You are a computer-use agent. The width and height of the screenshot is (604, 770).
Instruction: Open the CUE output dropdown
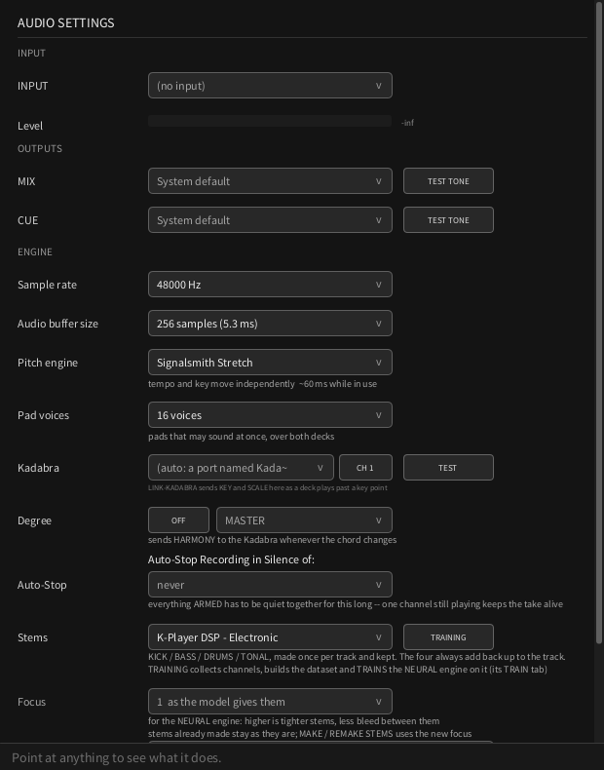pyautogui.click(x=270, y=220)
